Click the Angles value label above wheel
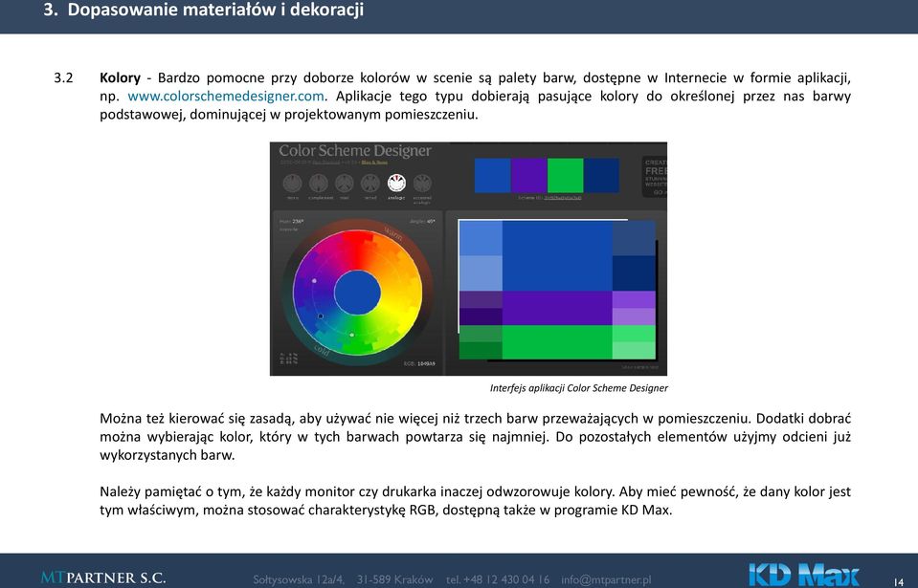Viewport: 918px width, 588px height. 423,222
